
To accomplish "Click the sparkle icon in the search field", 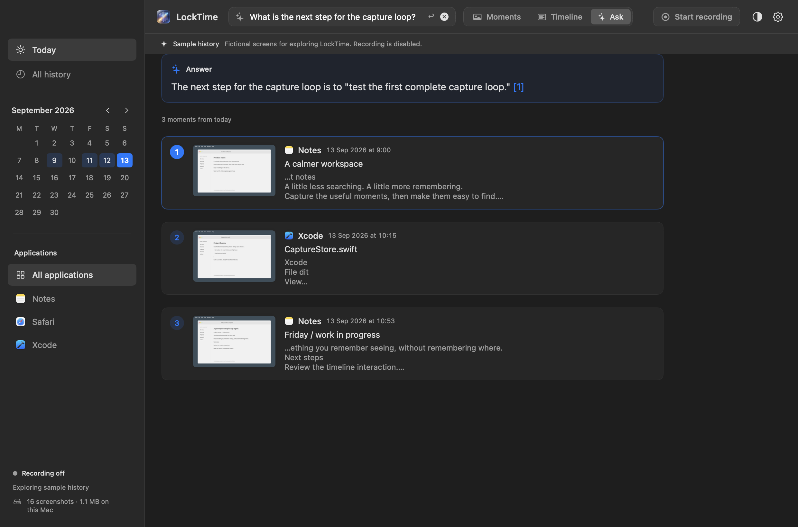I will pyautogui.click(x=239, y=17).
